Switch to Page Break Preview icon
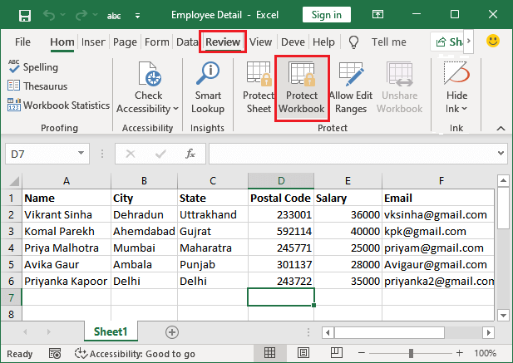The image size is (513, 363). (337, 353)
